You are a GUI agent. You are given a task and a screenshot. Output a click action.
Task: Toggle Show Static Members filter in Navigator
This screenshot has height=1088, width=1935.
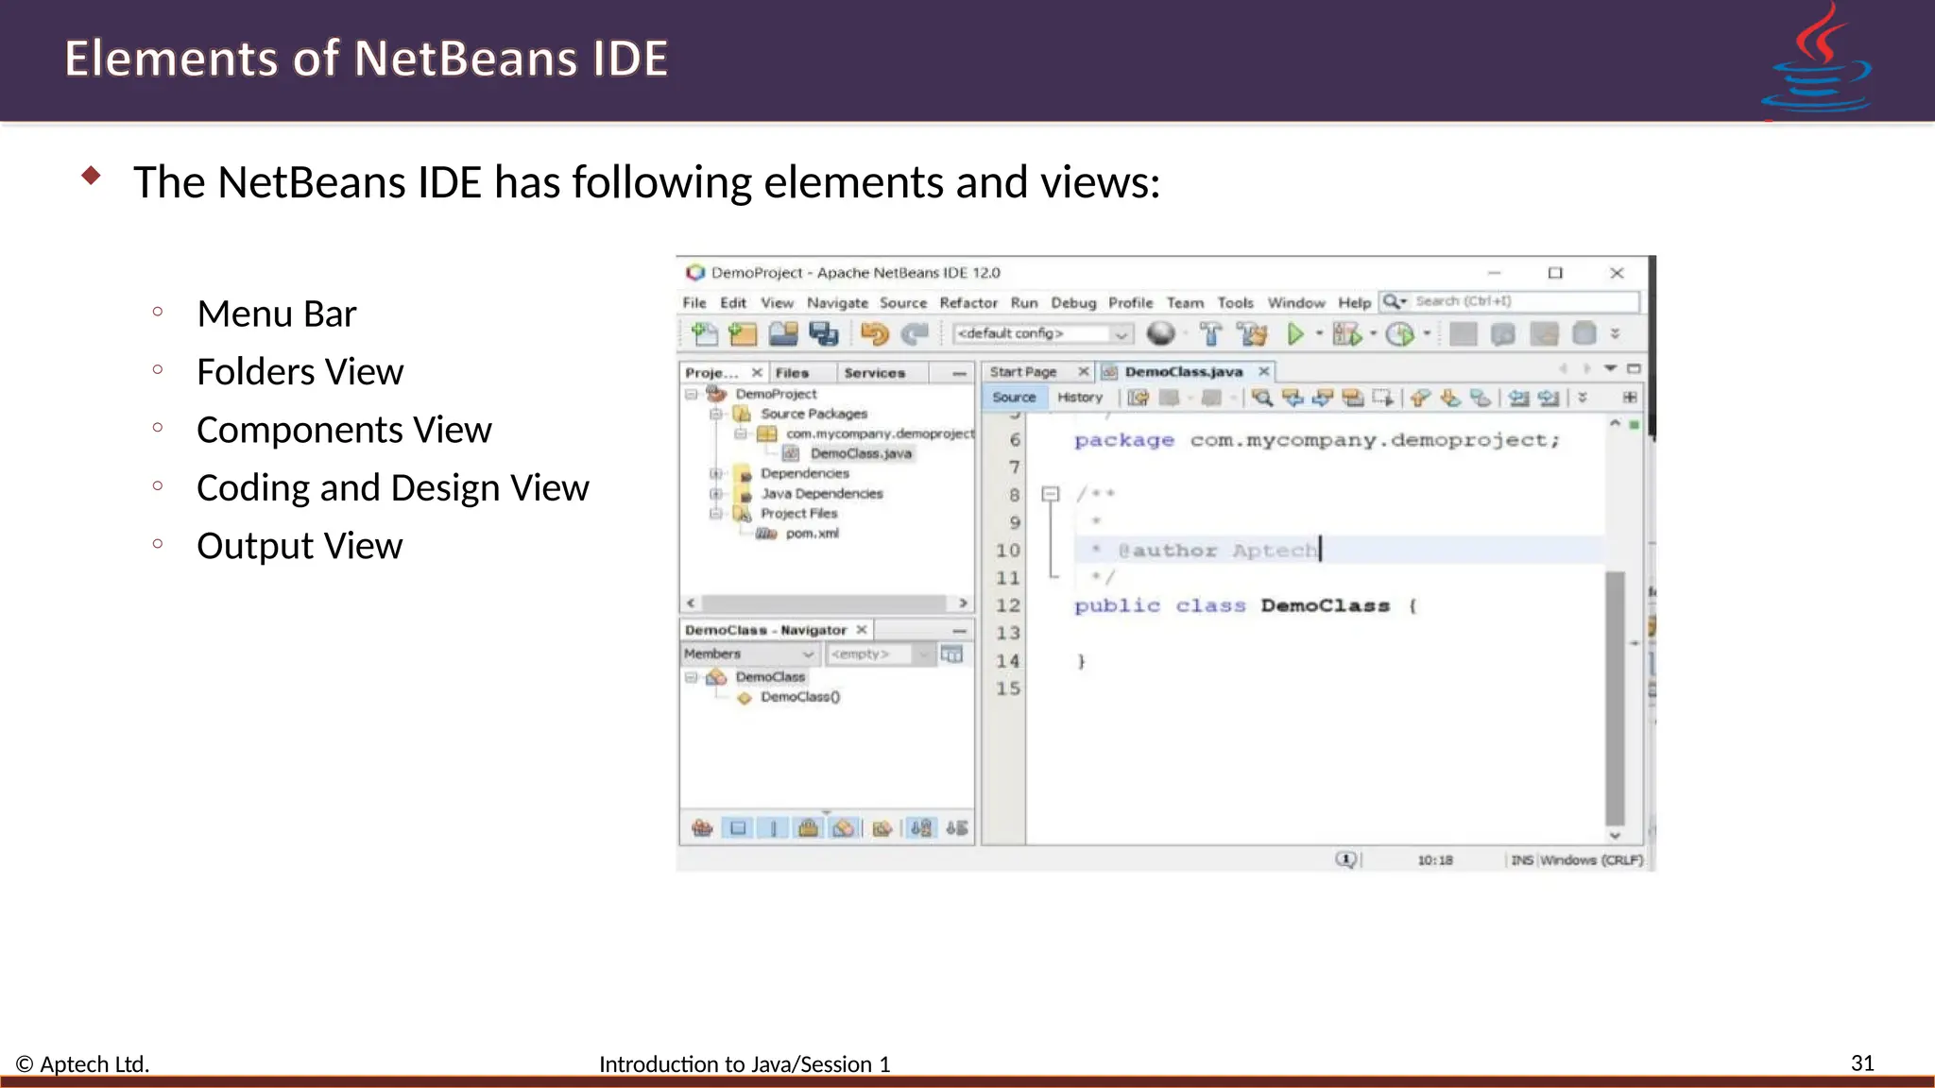[774, 828]
